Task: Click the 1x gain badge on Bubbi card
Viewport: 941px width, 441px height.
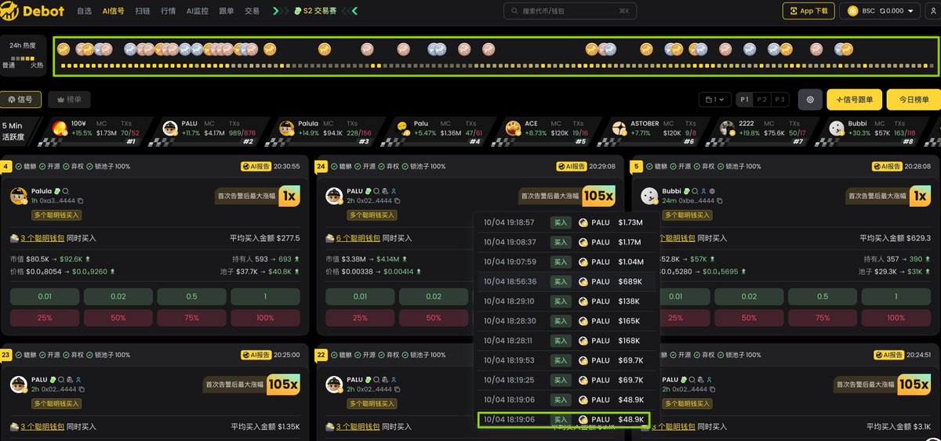Action: pyautogui.click(x=918, y=196)
